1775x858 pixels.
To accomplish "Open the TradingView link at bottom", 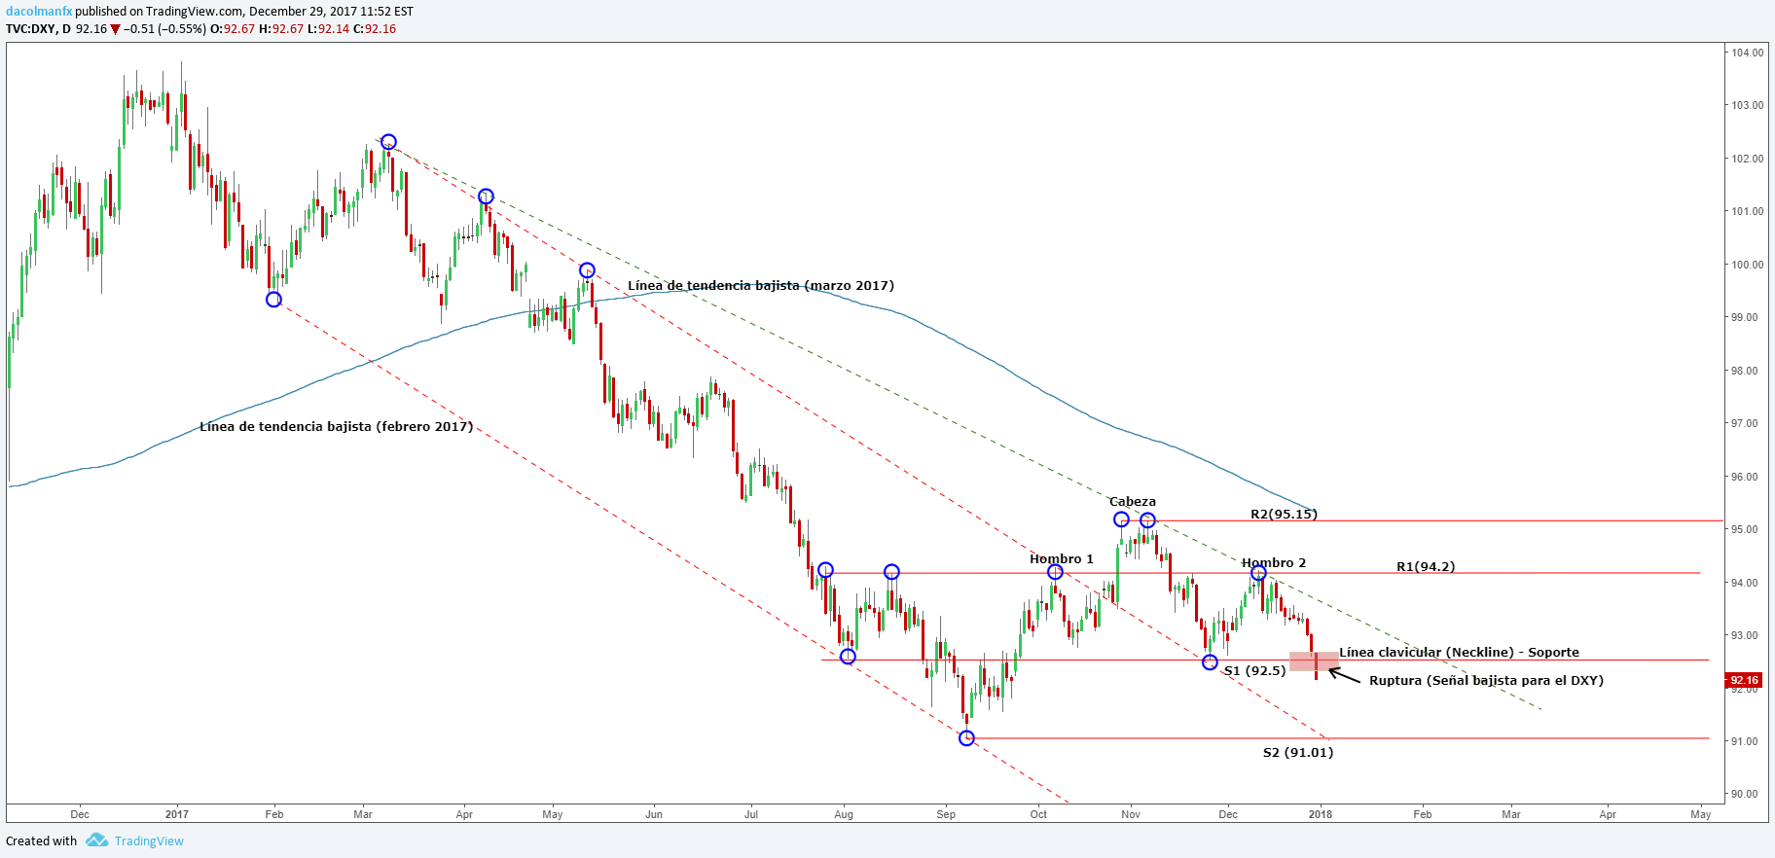I will [x=149, y=841].
